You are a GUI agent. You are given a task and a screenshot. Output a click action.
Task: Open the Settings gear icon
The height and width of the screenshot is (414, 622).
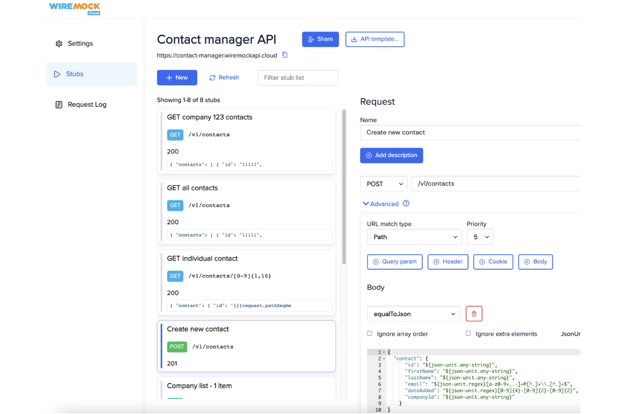tap(59, 43)
